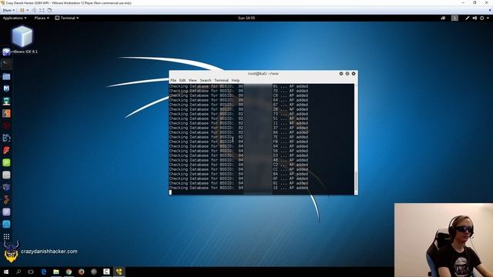Image resolution: width=493 pixels, height=277 pixels.
Task: Launch Google Chrome from the taskbar
Action: click(69, 272)
